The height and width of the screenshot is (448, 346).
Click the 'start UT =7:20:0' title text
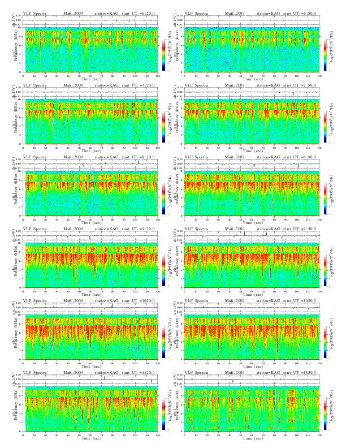pyautogui.click(x=139, y=85)
